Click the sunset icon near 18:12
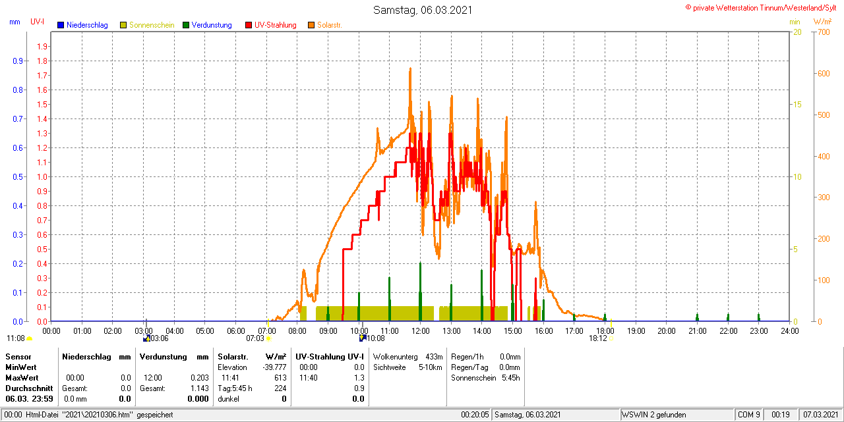 (x=611, y=338)
